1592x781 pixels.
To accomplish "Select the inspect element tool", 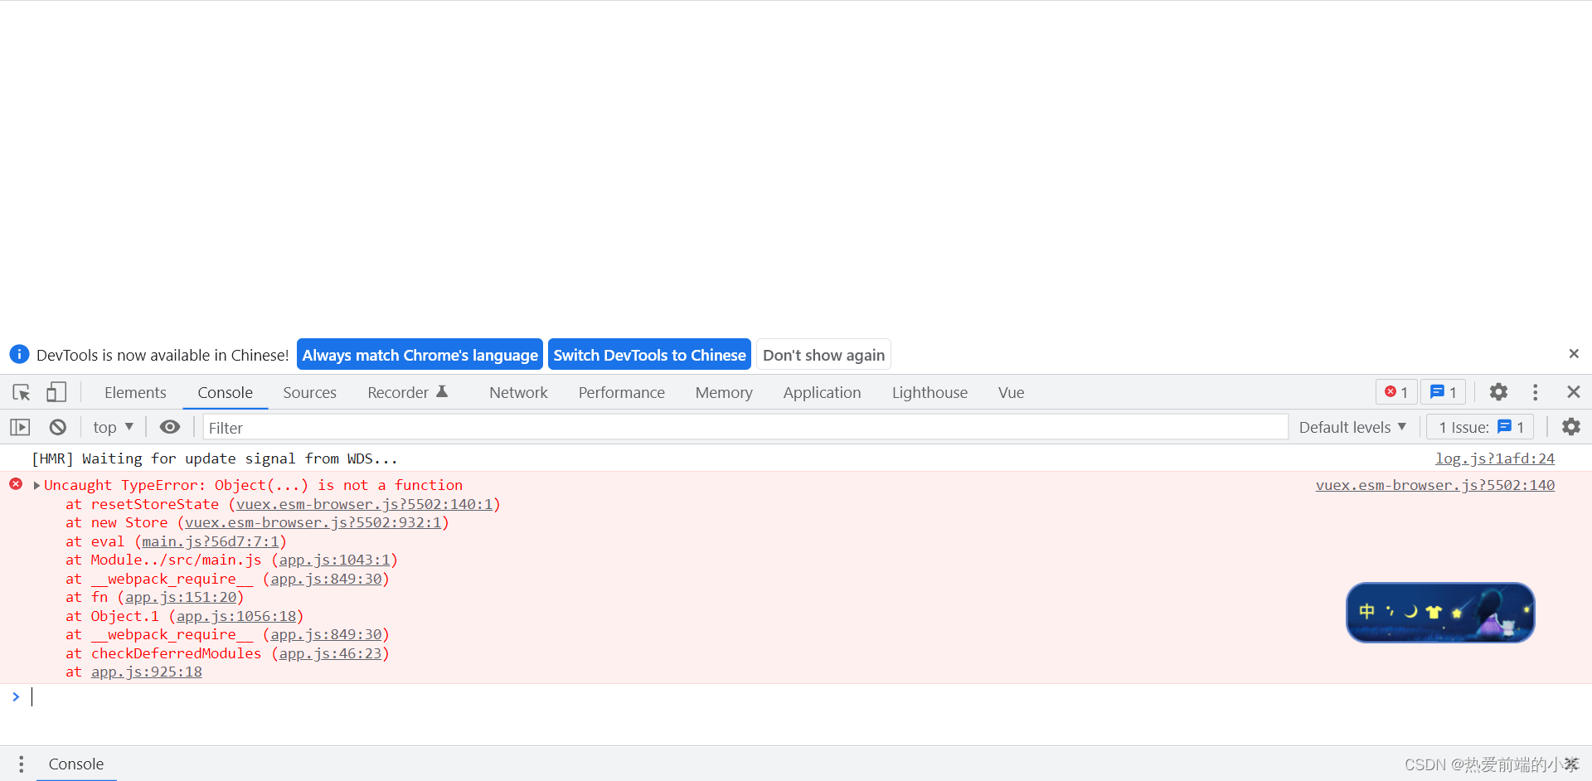I will tap(21, 392).
